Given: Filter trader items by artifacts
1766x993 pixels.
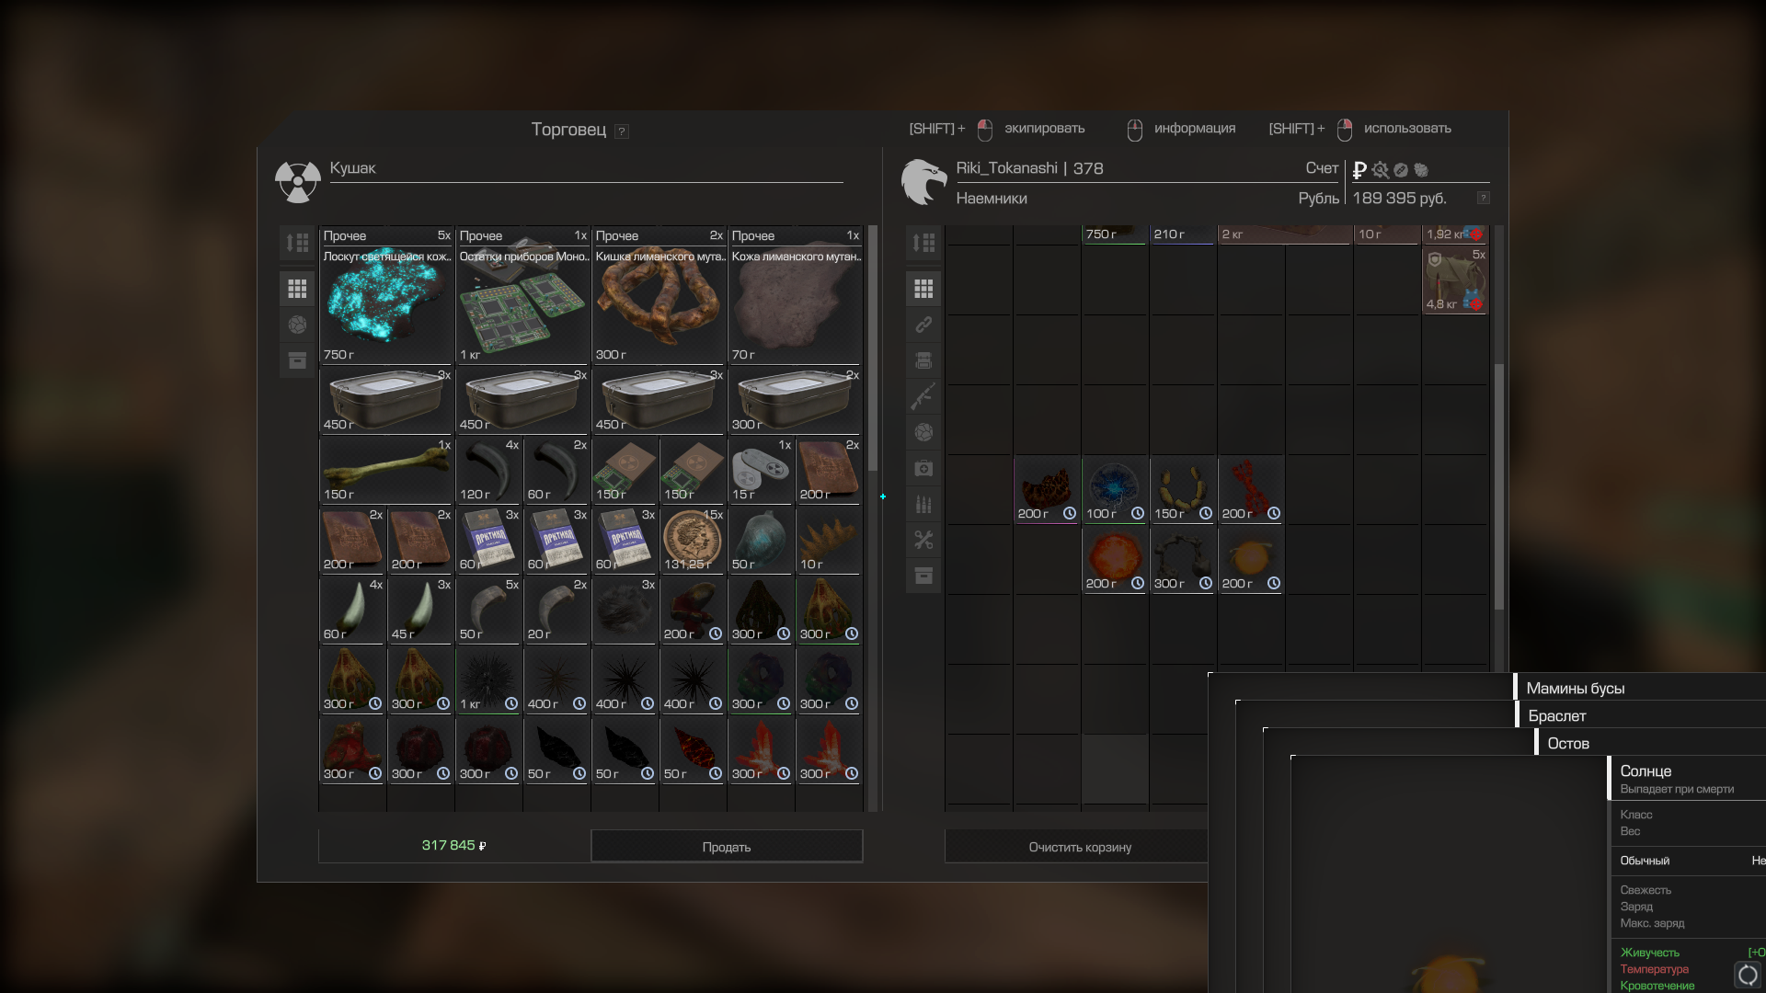Looking at the screenshot, I should click(x=297, y=325).
